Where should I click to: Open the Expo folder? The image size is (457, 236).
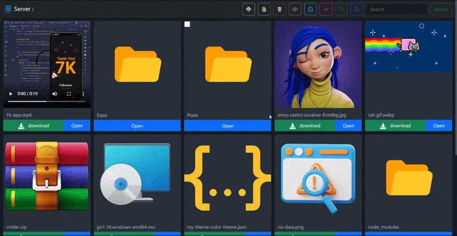tap(137, 126)
